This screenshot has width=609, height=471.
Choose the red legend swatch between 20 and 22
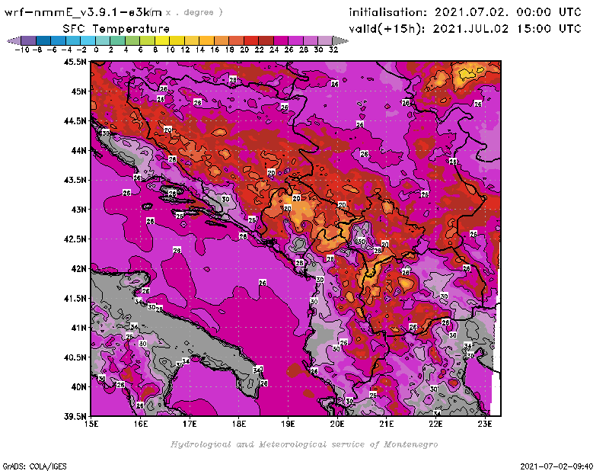point(251,40)
